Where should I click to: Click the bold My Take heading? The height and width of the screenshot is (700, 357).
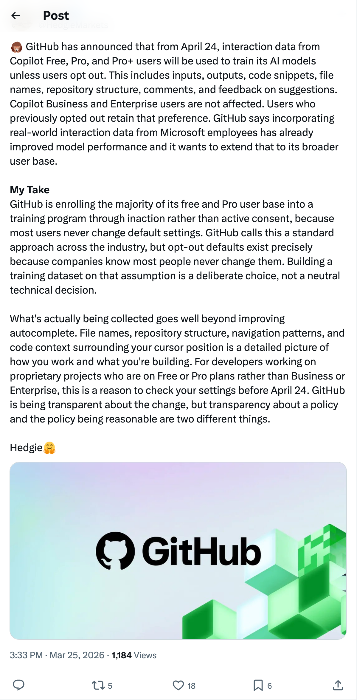click(x=29, y=190)
